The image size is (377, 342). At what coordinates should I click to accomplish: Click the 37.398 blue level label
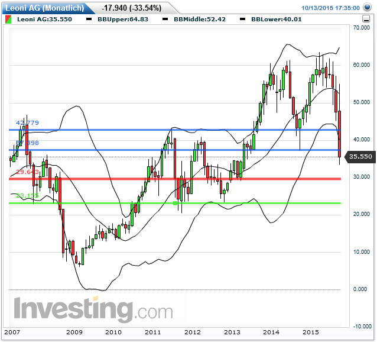coord(27,143)
